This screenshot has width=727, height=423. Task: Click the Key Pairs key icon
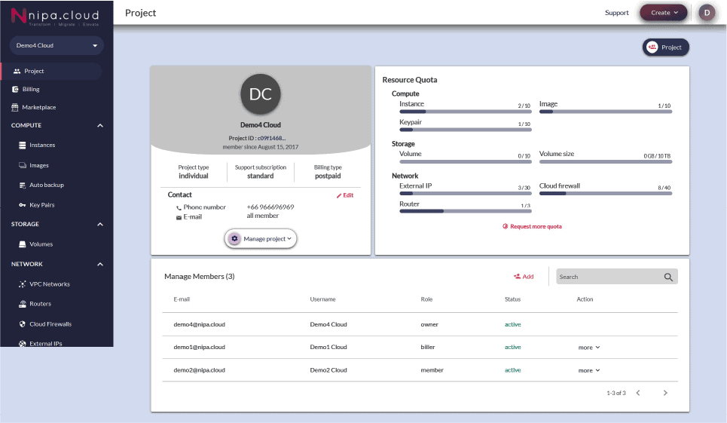(x=23, y=205)
